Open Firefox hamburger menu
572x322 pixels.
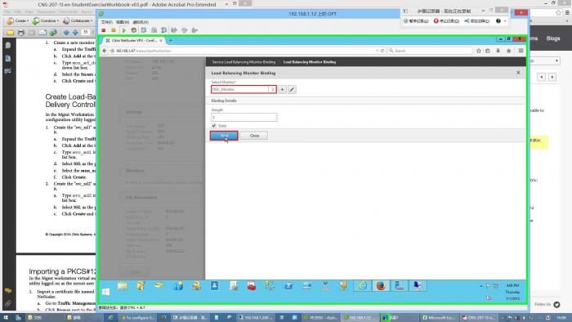tap(521, 51)
